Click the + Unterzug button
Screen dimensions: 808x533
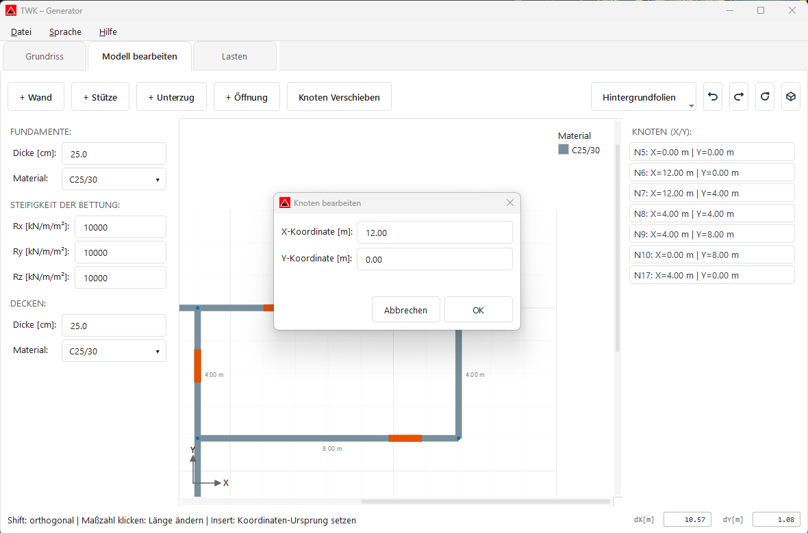click(x=171, y=97)
